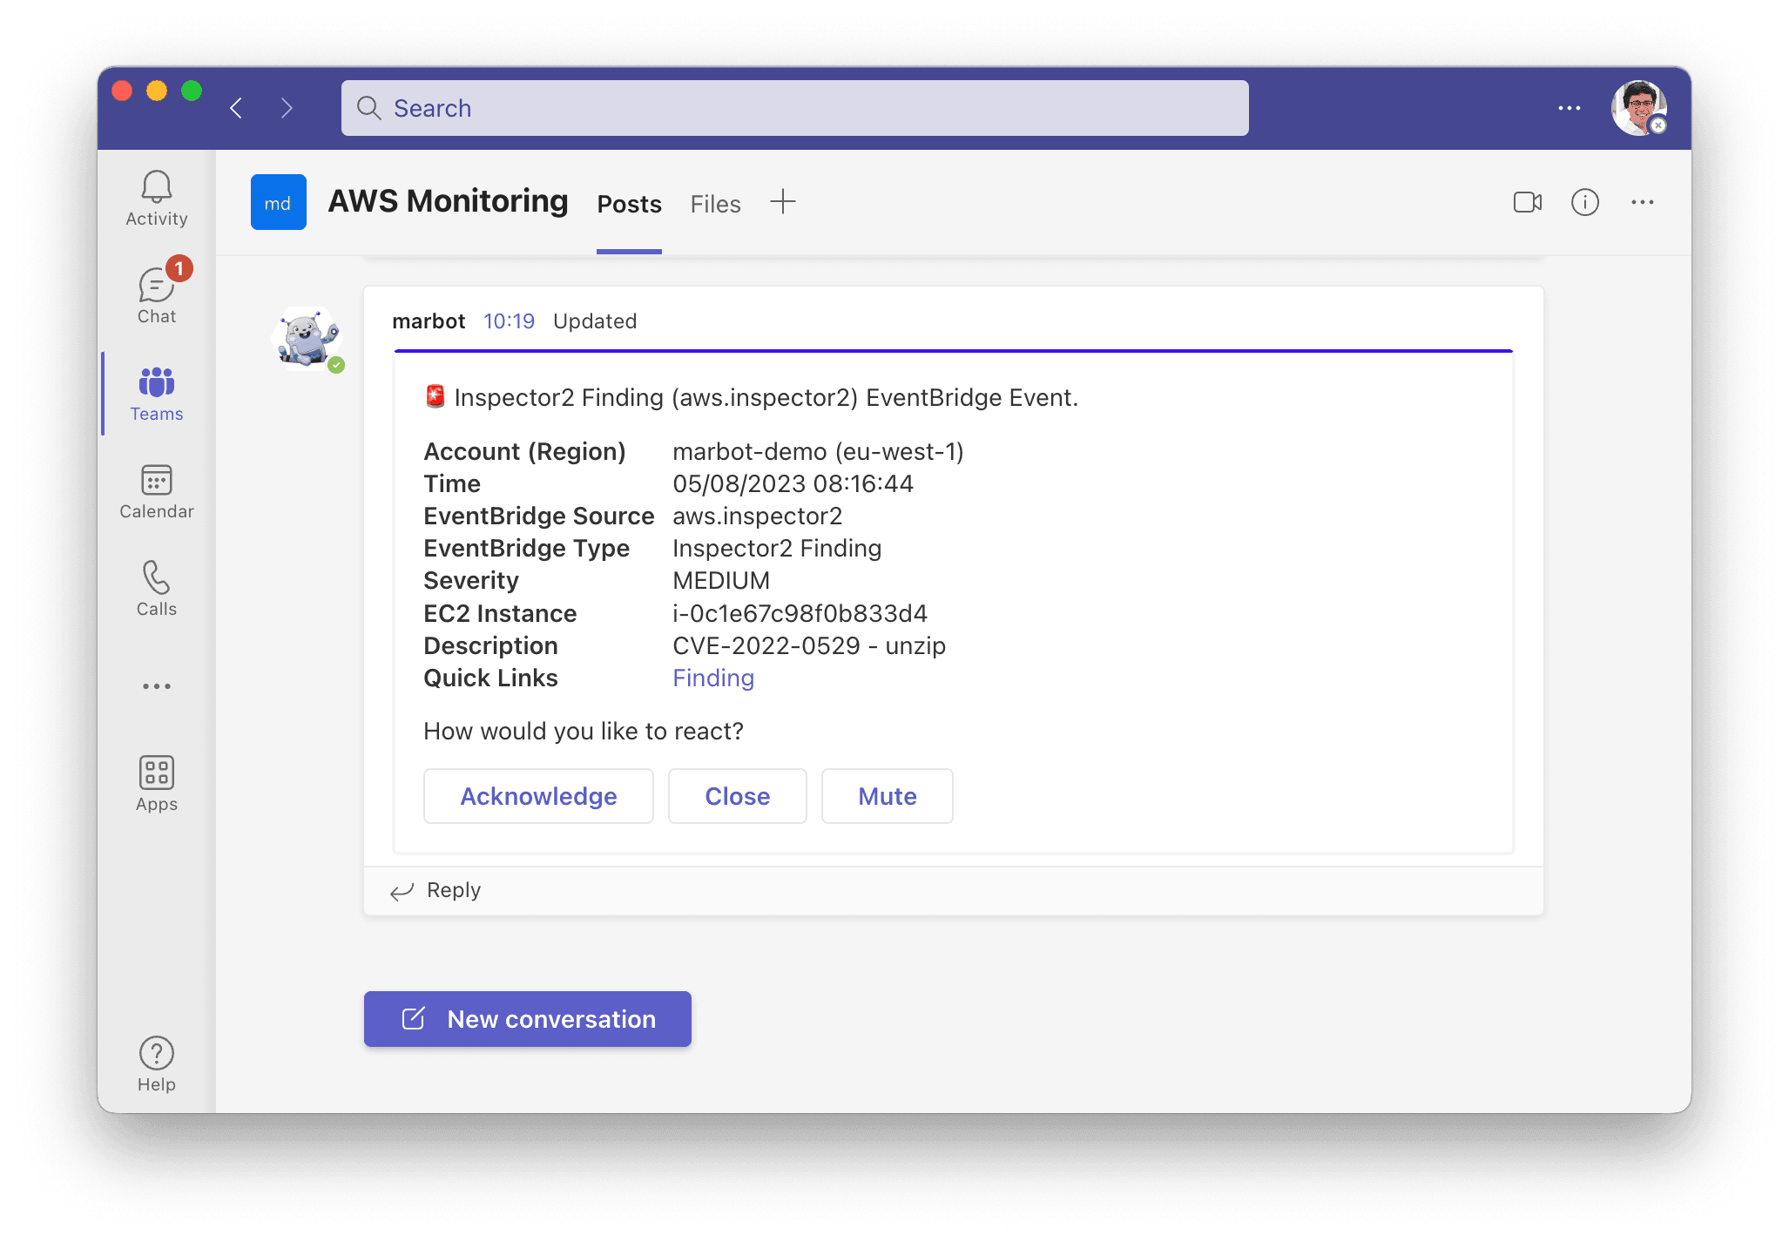Click the marbot sender name
This screenshot has width=1789, height=1242.
coord(429,321)
